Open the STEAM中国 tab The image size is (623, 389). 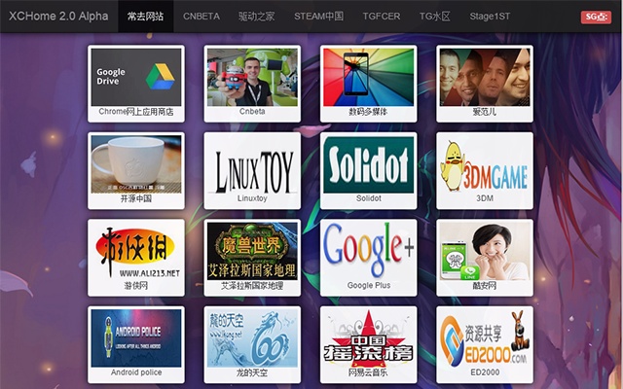pos(318,17)
